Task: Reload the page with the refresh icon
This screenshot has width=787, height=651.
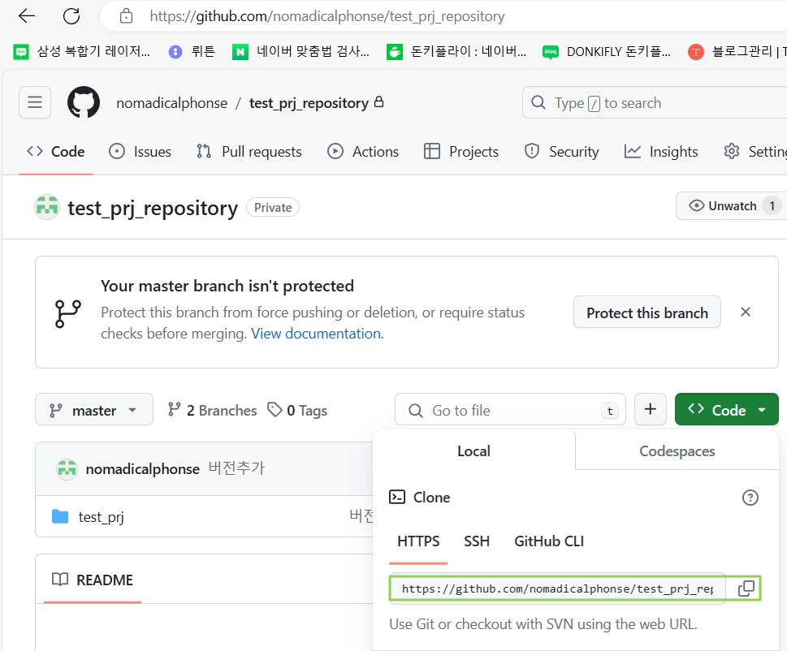Action: point(71,16)
